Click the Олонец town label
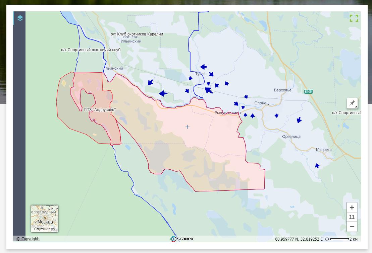Image resolution: width=372 pixels, height=253 pixels. (261, 103)
